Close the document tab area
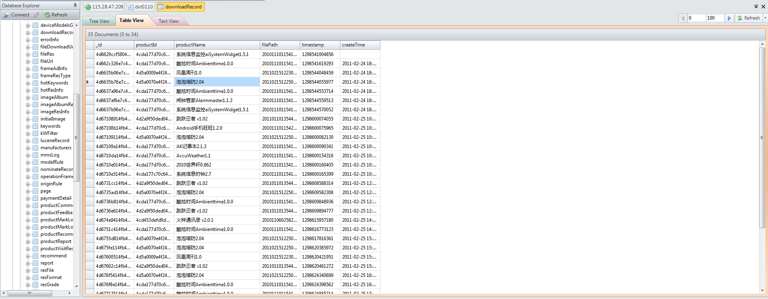Screen dimensions: 768x299 click(x=763, y=6)
